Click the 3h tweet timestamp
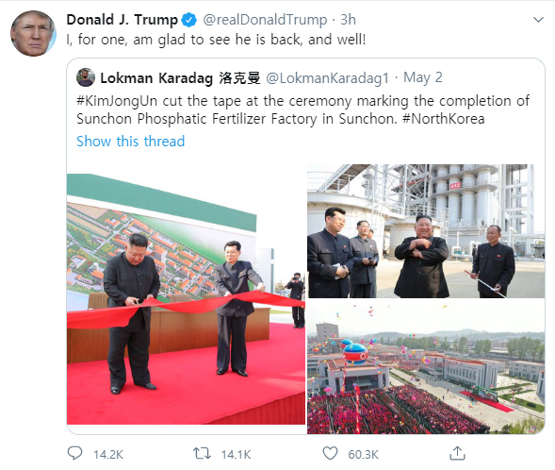The height and width of the screenshot is (470, 555). 348,20
